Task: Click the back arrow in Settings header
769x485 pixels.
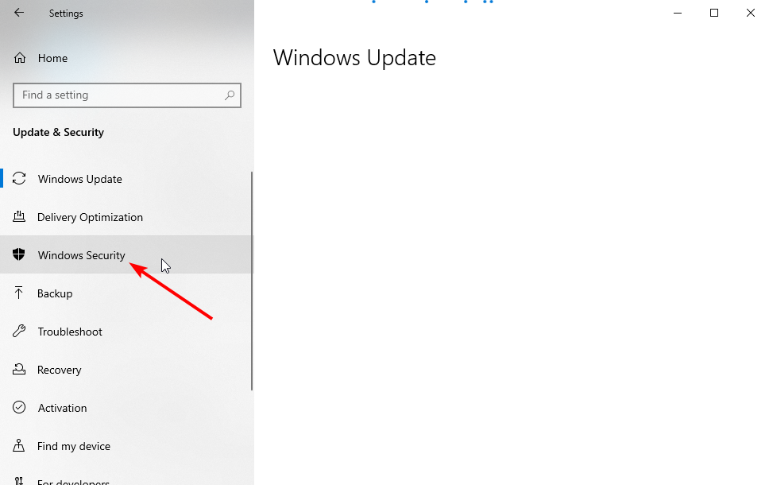Action: coord(19,13)
